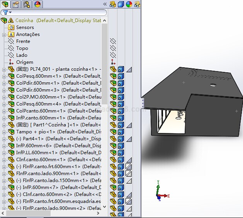Switch to the FeatureManager design tree tab
Viewport: 243px width, 218px height.
tap(5, 4)
